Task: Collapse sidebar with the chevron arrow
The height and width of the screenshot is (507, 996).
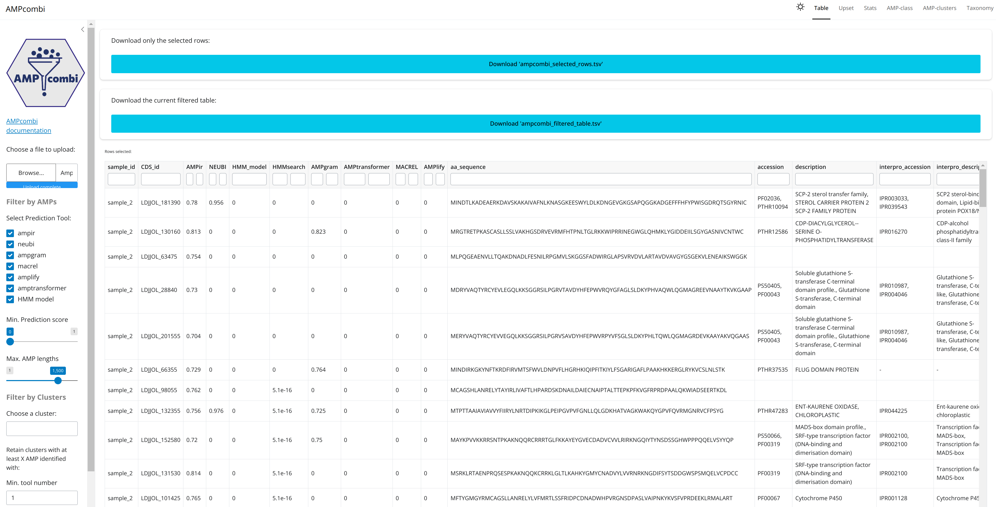Action: click(82, 29)
